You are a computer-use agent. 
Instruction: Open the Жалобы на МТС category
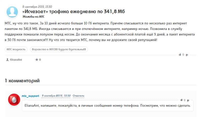(34, 17)
